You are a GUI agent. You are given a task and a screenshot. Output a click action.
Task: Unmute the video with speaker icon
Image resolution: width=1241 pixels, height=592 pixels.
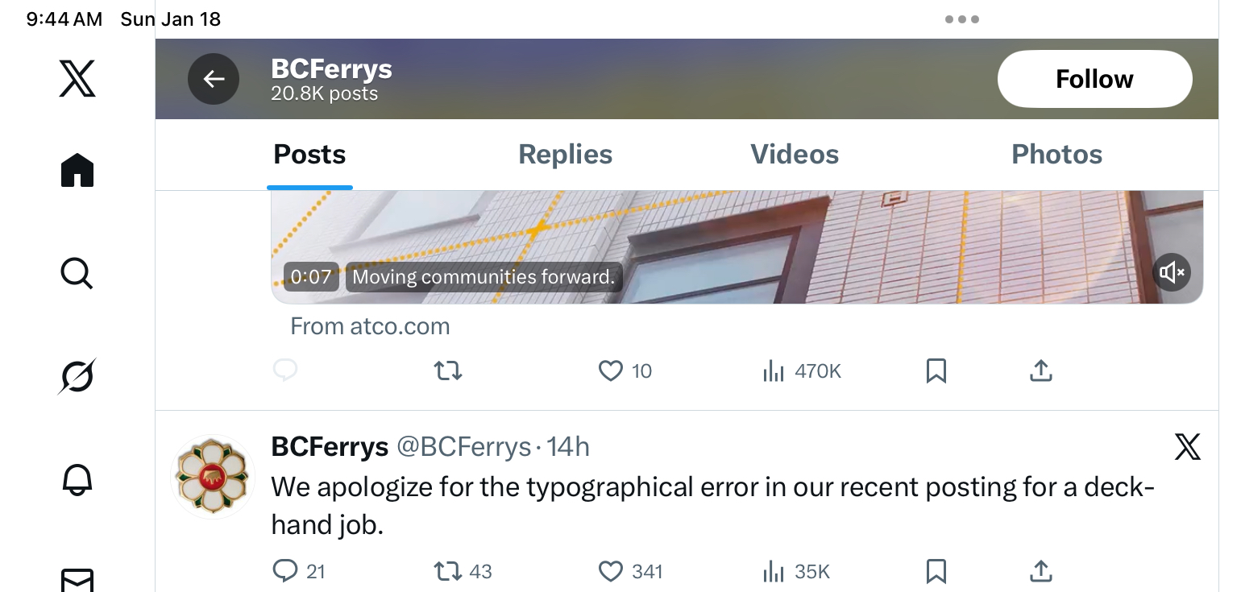coord(1172,272)
